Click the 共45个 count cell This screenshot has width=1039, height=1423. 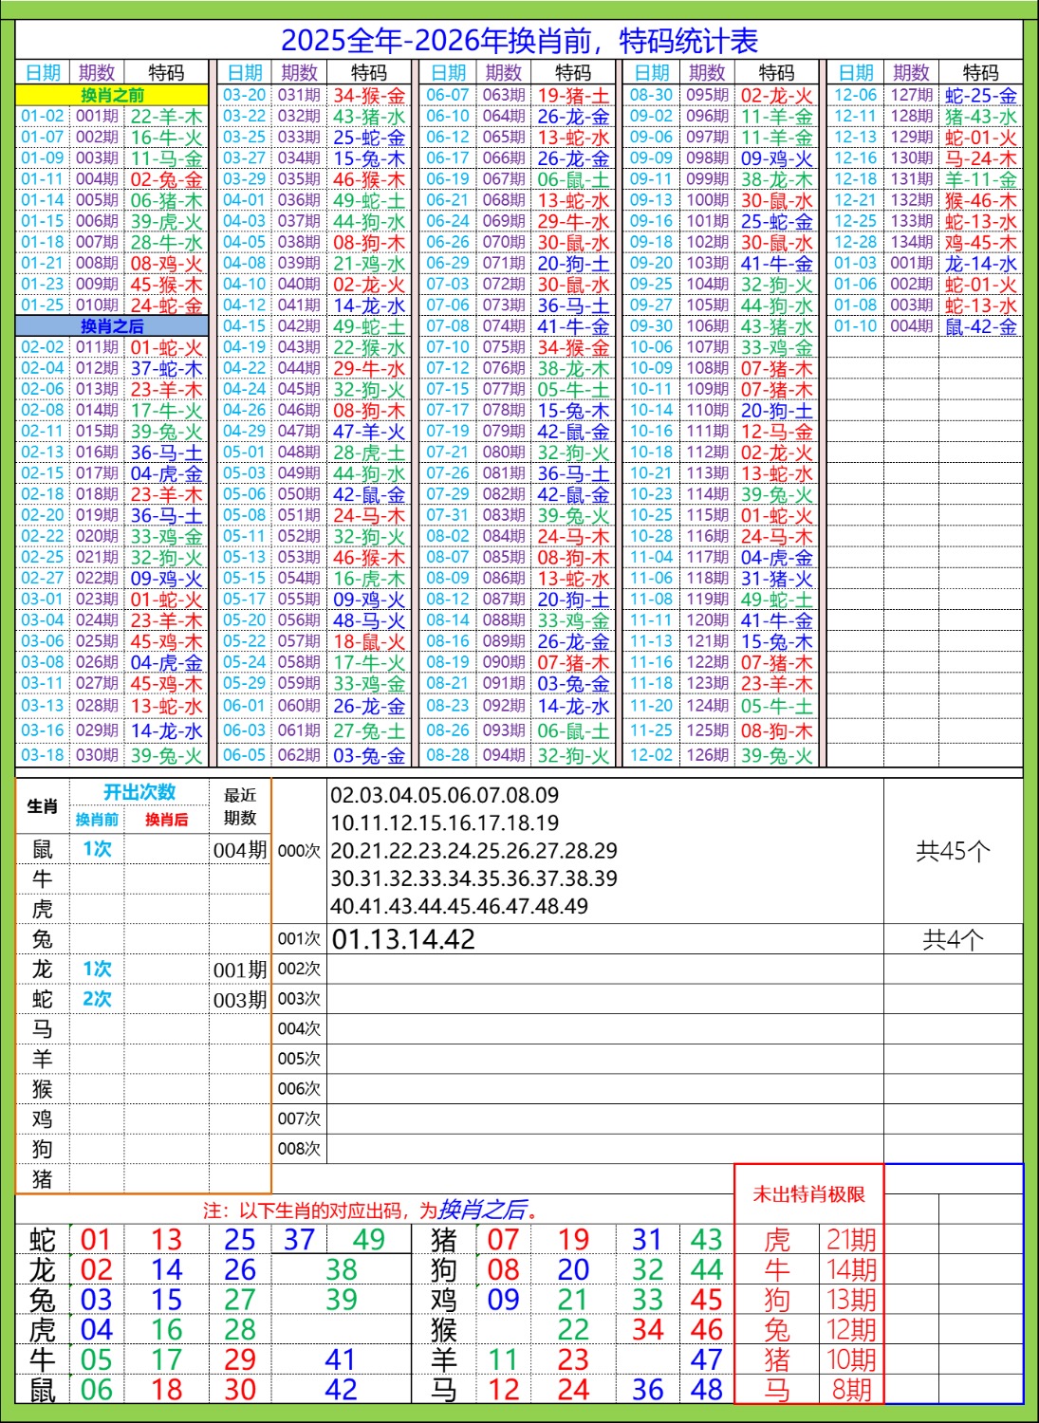click(x=953, y=851)
